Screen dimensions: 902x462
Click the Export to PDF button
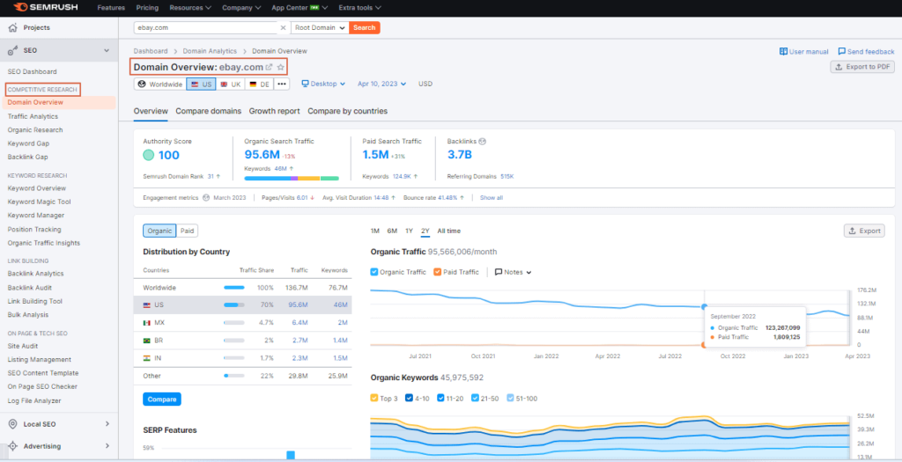tap(862, 67)
